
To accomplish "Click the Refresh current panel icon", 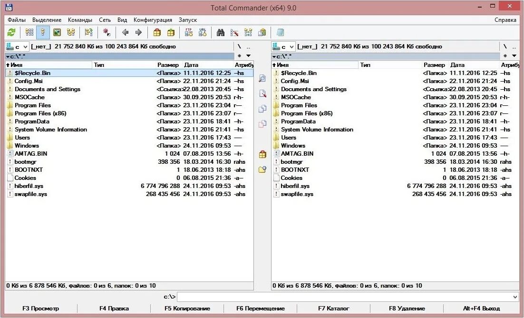I will (x=10, y=32).
